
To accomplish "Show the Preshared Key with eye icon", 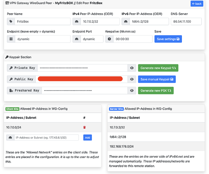I will point(132,90).
